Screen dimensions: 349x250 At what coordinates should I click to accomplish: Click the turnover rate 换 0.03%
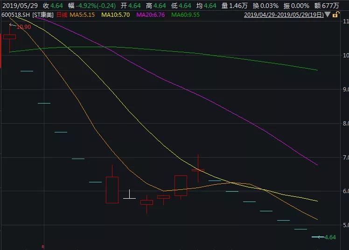coord(265,6)
